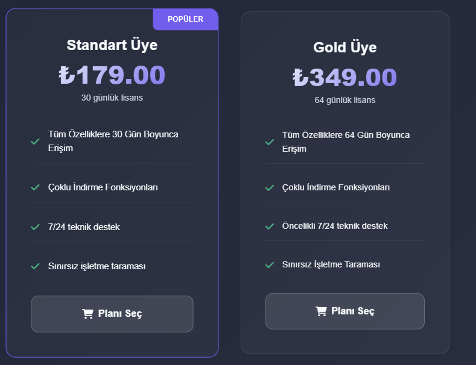Click the Standart Üye Planı Seç button
Image resolution: width=476 pixels, height=365 pixels.
(x=112, y=314)
